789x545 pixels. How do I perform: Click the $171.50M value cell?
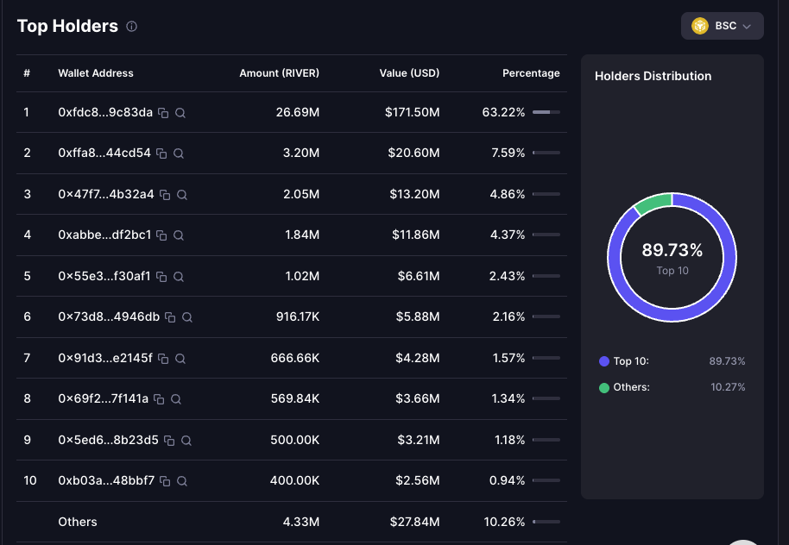pyautogui.click(x=412, y=112)
